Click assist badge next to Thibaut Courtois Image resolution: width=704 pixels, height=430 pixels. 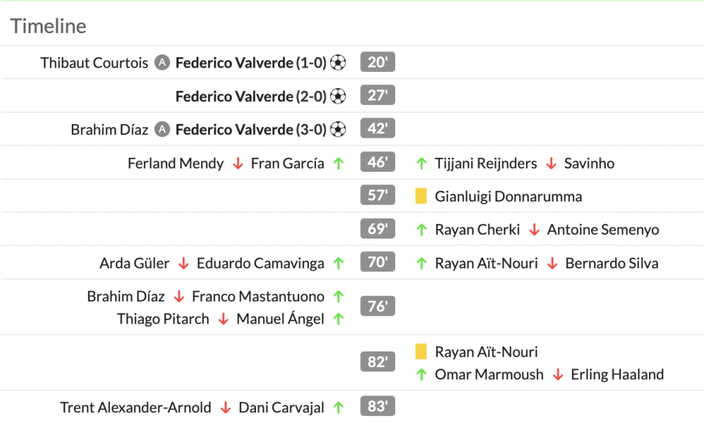point(162,62)
